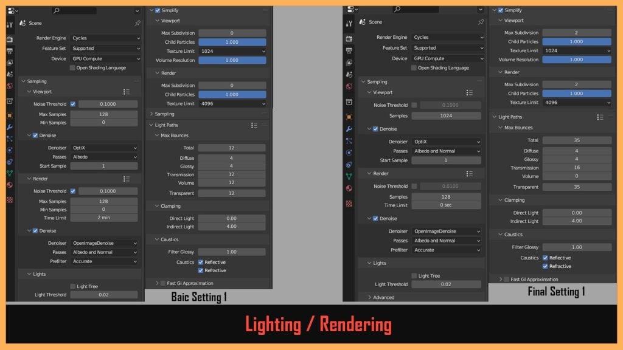Click pin icon beside Scene in Basic Setting panel
623x350 pixels.
pyautogui.click(x=137, y=23)
